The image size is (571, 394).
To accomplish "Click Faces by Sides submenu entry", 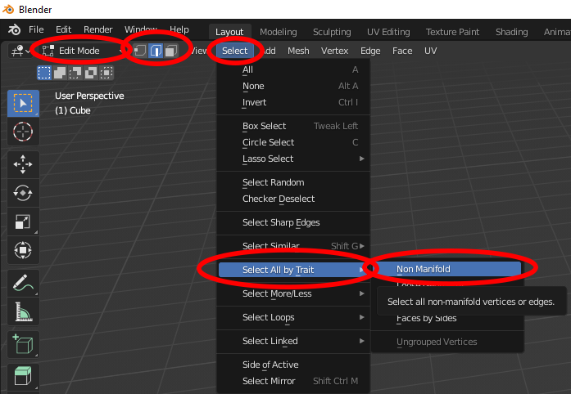I will point(447,319).
